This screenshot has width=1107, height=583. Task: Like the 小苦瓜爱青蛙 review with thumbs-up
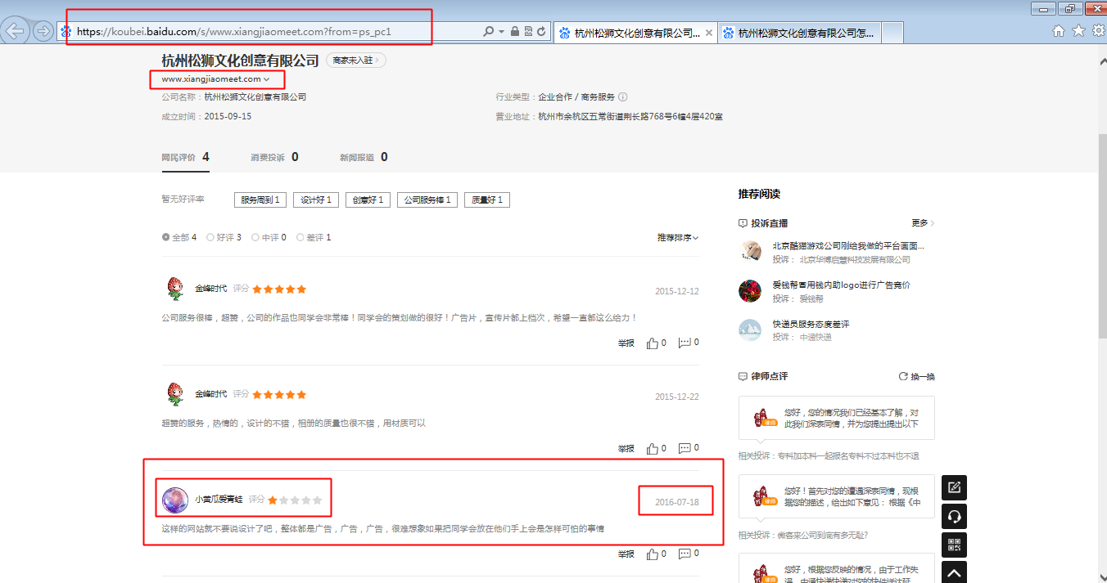tap(653, 554)
